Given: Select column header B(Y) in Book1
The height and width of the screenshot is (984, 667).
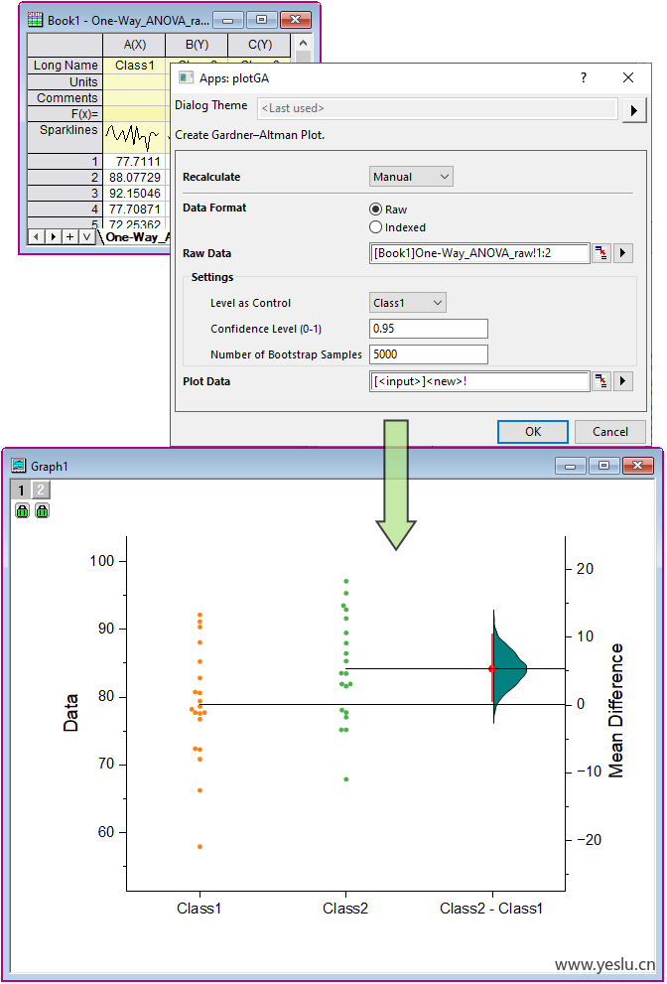Looking at the screenshot, I should point(197,45).
